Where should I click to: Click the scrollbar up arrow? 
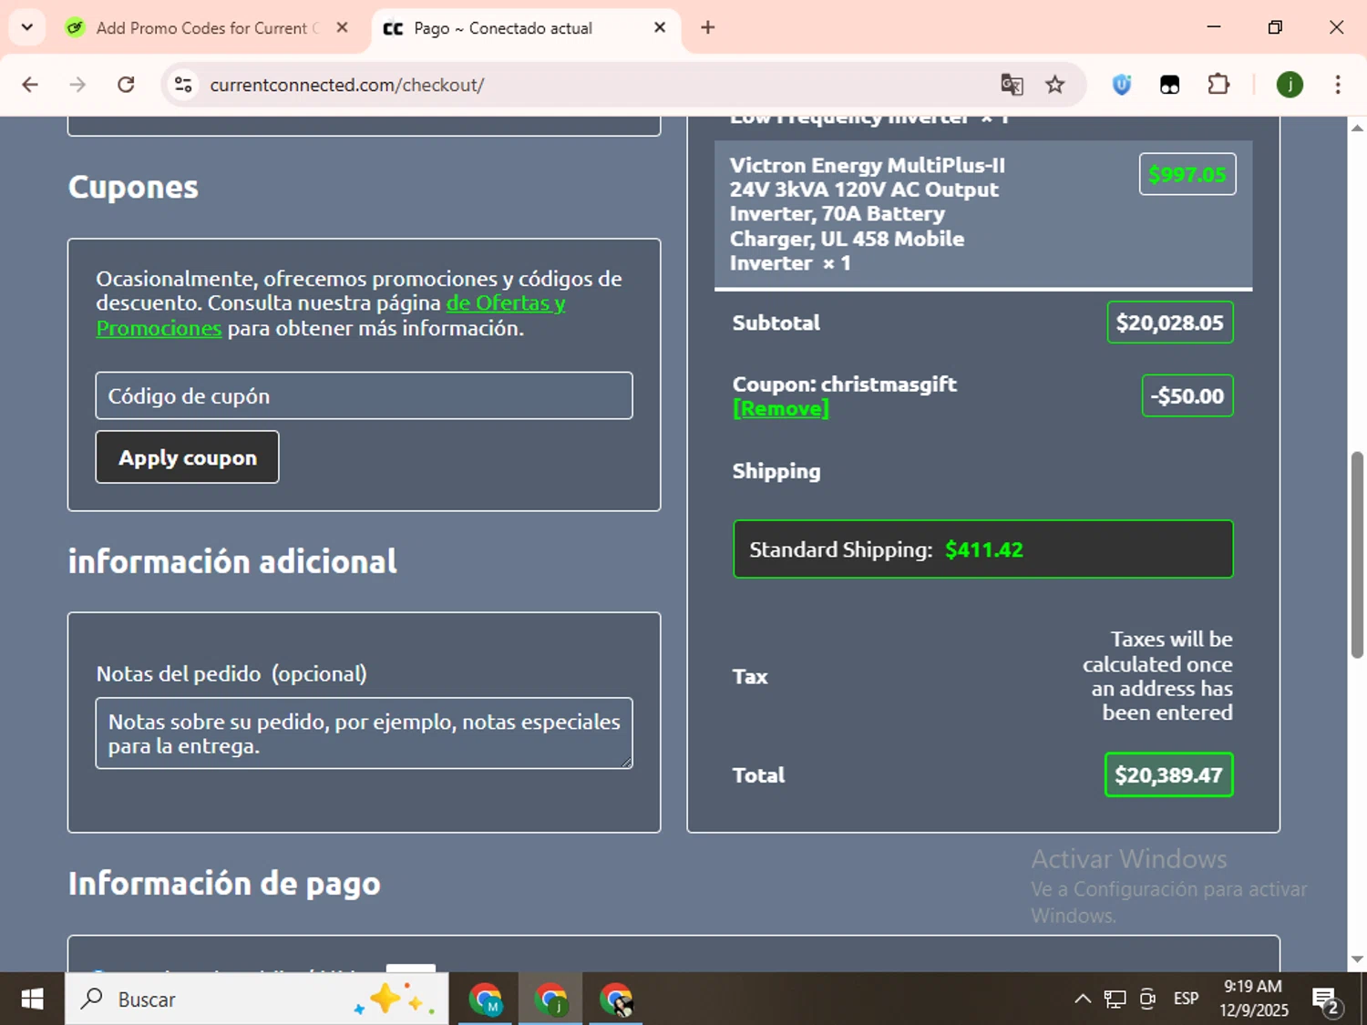(x=1357, y=128)
